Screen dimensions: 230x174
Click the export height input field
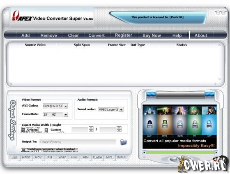tap(108, 129)
